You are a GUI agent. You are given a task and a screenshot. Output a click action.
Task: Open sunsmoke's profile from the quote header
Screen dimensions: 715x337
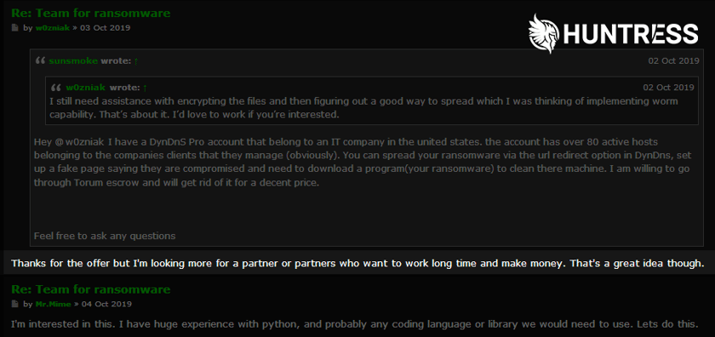click(73, 60)
